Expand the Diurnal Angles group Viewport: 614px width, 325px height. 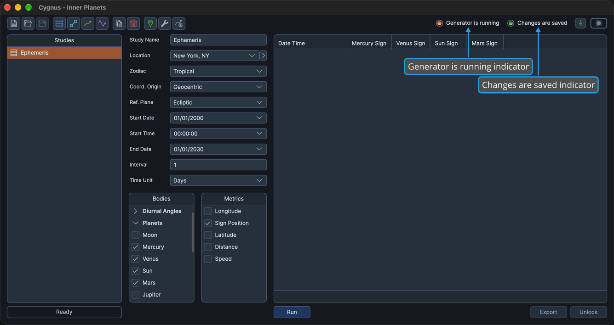point(136,211)
